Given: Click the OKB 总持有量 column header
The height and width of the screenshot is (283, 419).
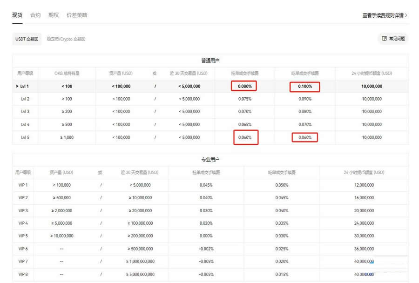Looking at the screenshot, I should [x=67, y=73].
